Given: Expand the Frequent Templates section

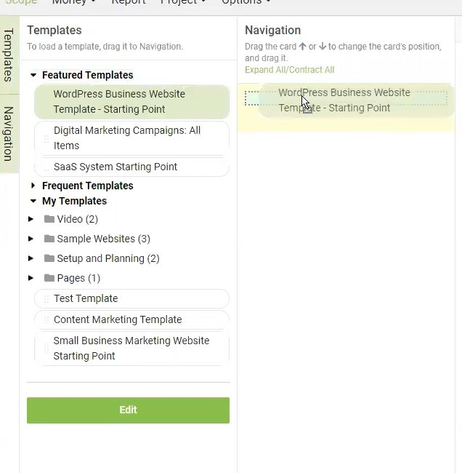Looking at the screenshot, I should coord(33,186).
